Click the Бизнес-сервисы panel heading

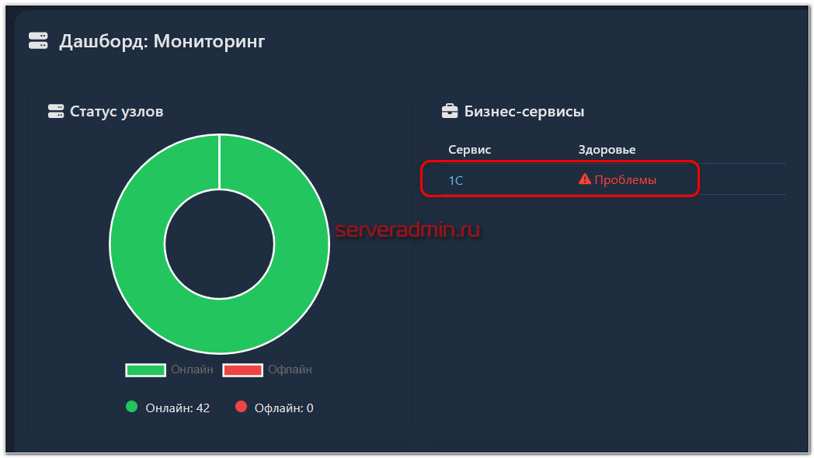[x=524, y=111]
